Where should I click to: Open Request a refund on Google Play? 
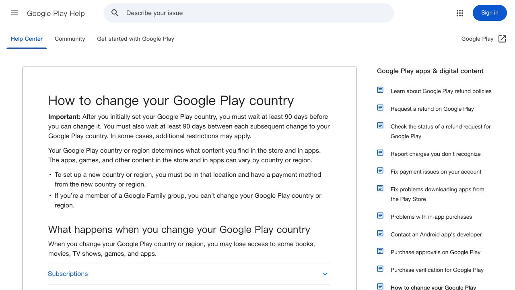432,109
